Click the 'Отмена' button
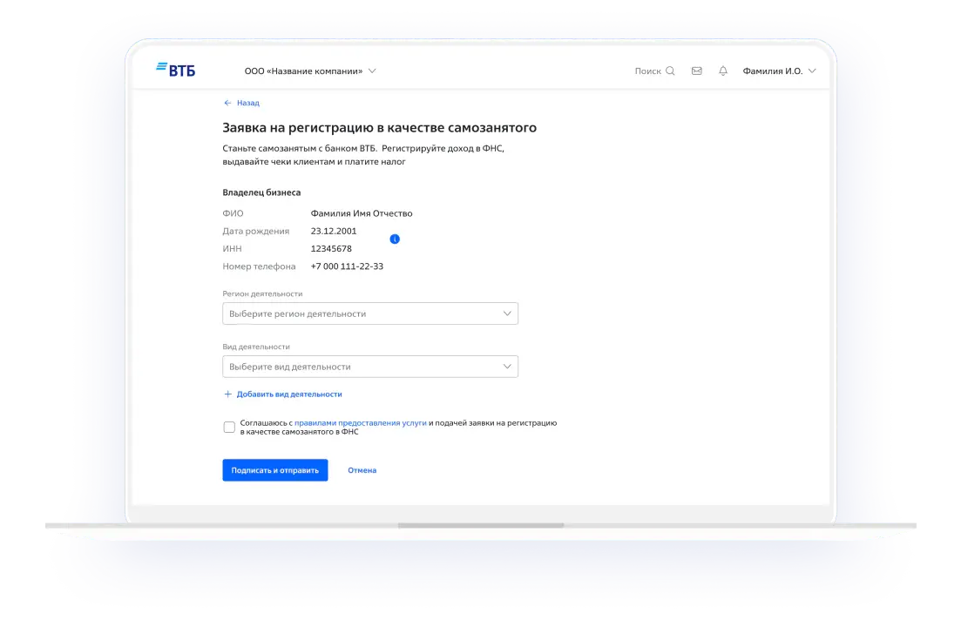The height and width of the screenshot is (620, 961). coord(362,470)
